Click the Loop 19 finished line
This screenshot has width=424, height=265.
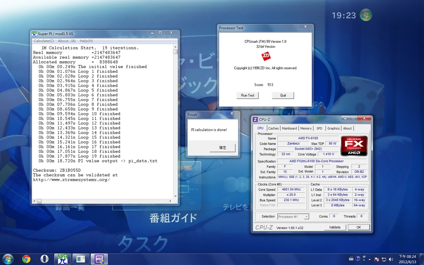click(79, 156)
